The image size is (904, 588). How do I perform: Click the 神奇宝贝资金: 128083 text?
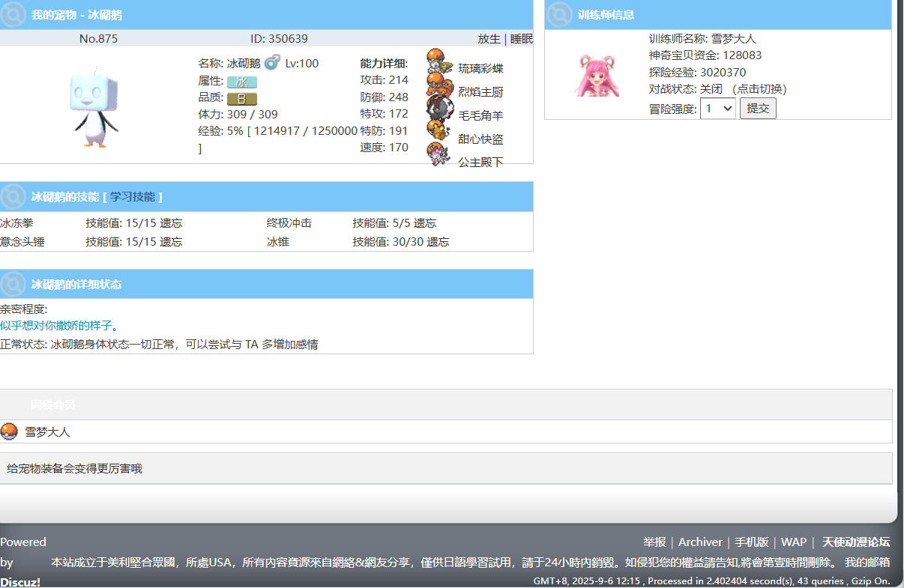point(705,55)
